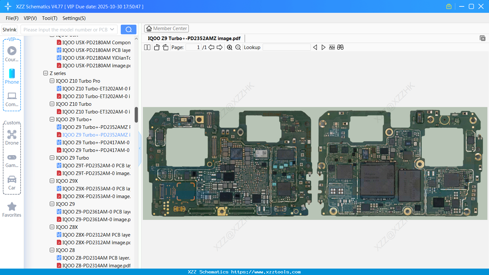Image resolution: width=489 pixels, height=275 pixels.
Task: Open IQOO Z8X-PD2312AM PCB layer
Action: pyautogui.click(x=94, y=235)
